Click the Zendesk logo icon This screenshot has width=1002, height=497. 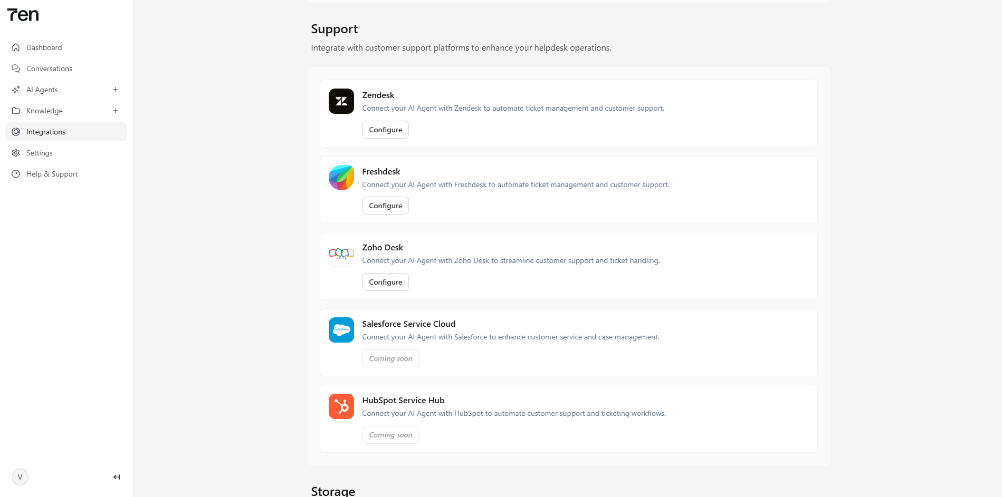tap(341, 101)
